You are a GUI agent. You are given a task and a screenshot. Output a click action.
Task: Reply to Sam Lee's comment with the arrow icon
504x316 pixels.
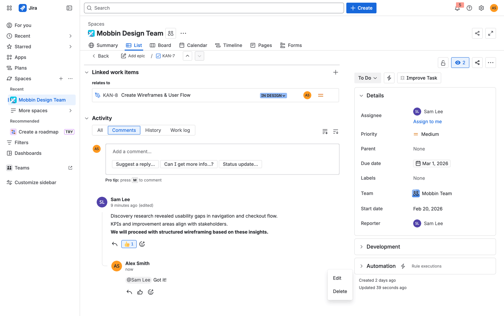114,244
